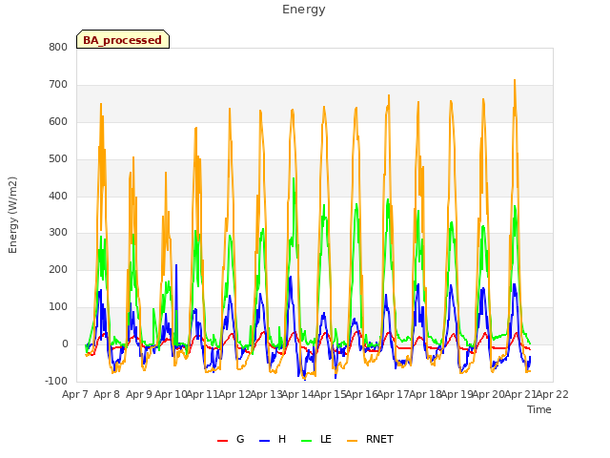Click the blue H spike near Apr 10

coord(176,265)
